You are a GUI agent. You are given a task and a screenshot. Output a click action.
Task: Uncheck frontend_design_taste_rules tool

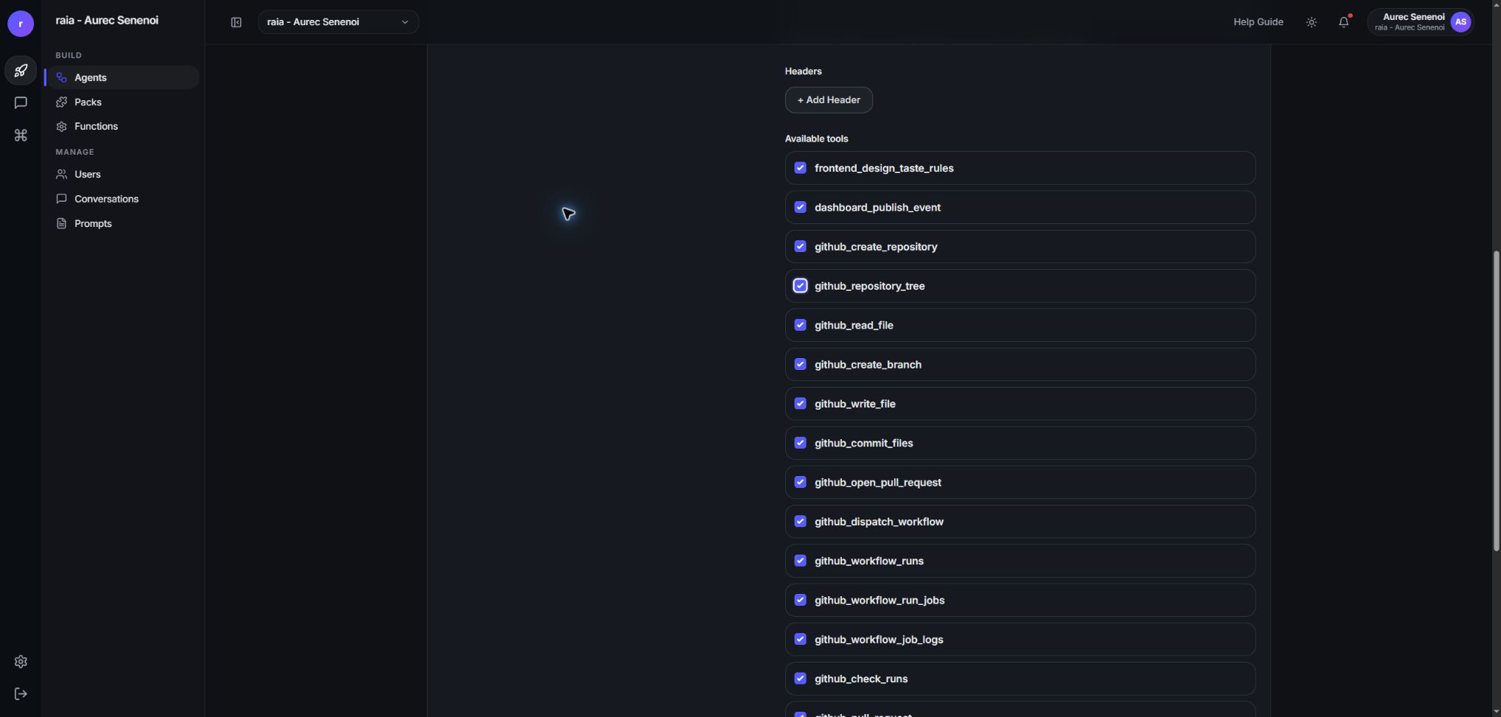click(801, 168)
